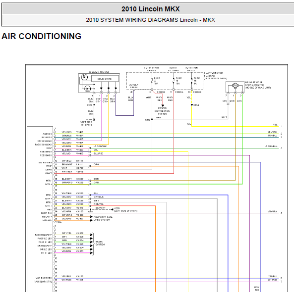Click the "SUNLOAD SENSOR" label
The height and width of the screenshot is (292, 294).
point(99,72)
